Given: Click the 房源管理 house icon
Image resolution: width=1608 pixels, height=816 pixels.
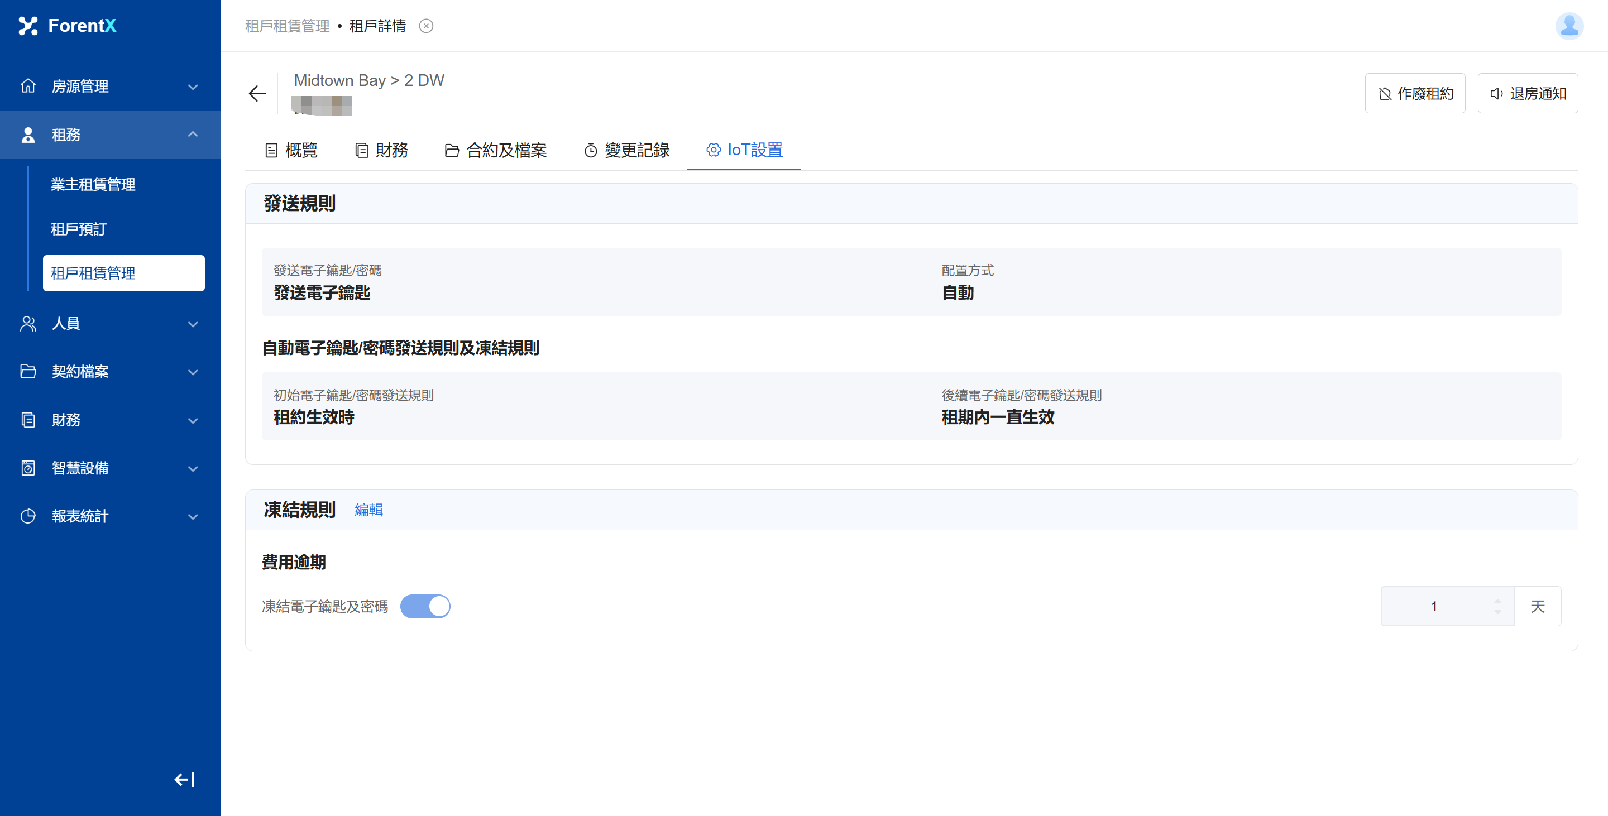Looking at the screenshot, I should 28,86.
